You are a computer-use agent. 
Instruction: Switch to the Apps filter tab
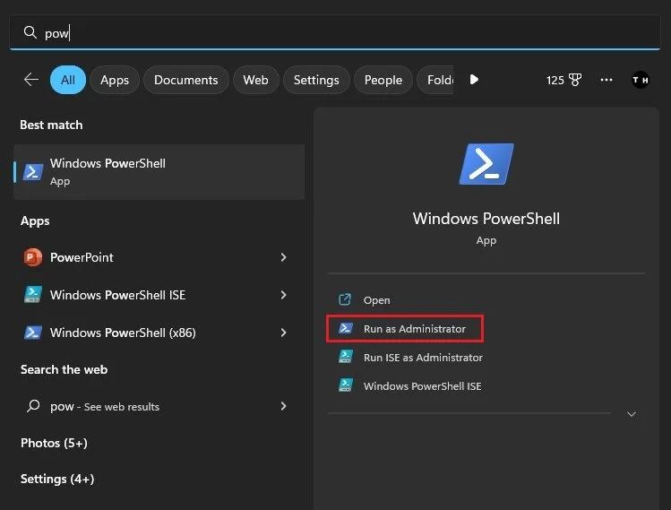115,80
